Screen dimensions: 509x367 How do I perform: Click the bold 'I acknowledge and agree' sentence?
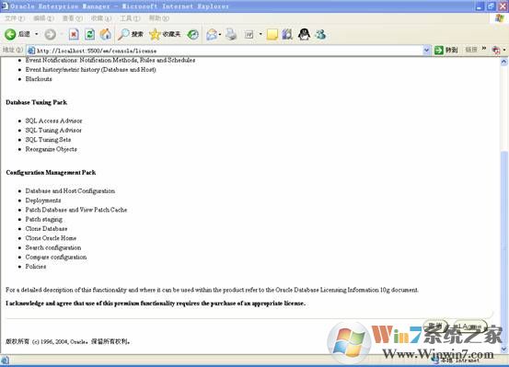(x=156, y=304)
